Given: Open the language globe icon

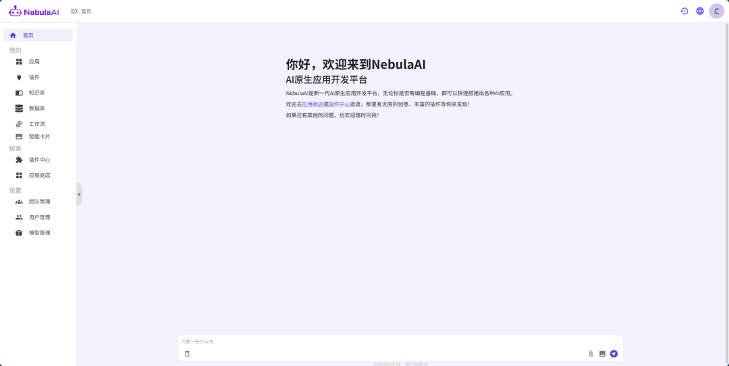Looking at the screenshot, I should pos(700,11).
